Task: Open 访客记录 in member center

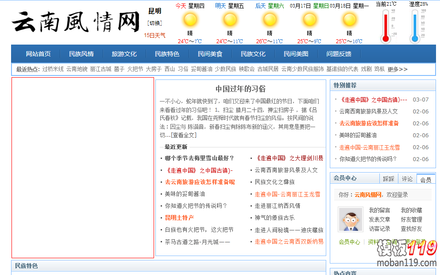Action: (x=379, y=229)
